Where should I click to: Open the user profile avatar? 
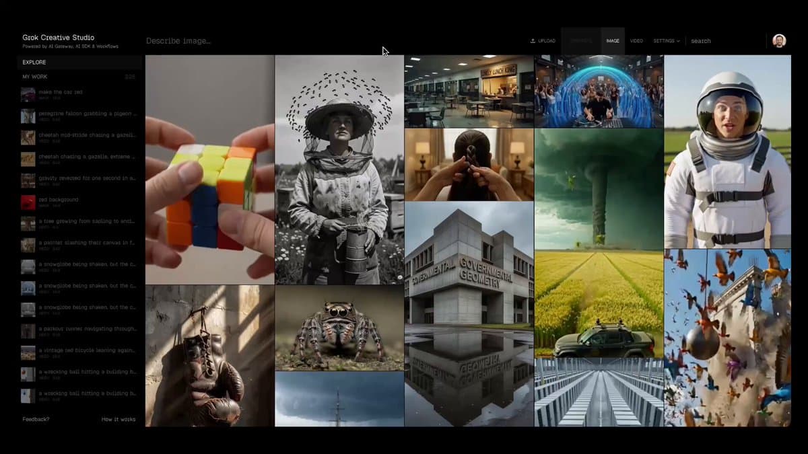tap(779, 41)
